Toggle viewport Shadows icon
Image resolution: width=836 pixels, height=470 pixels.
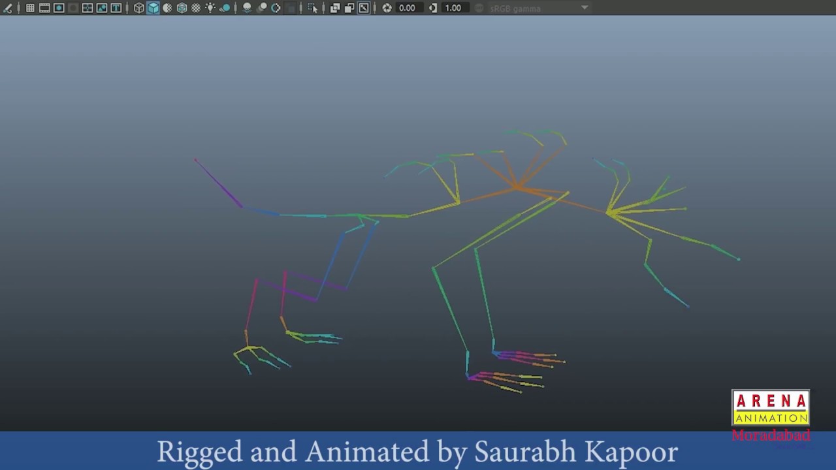(225, 8)
